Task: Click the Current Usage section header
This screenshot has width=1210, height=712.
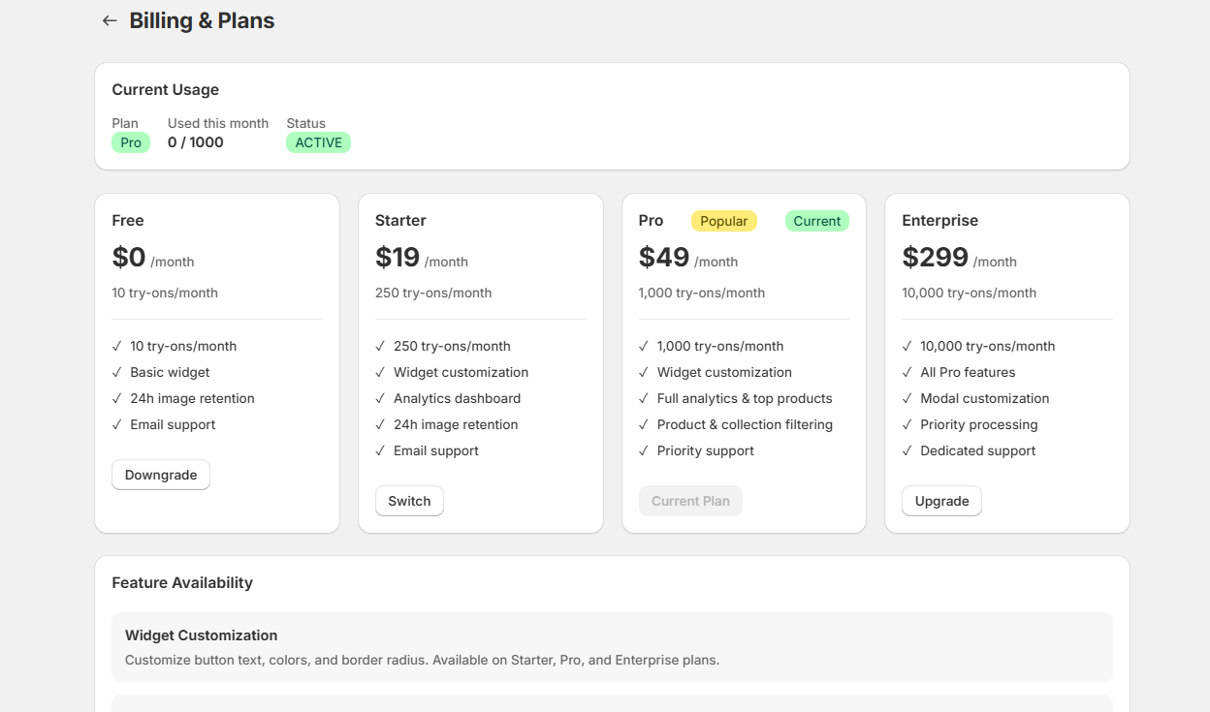Action: pos(166,89)
